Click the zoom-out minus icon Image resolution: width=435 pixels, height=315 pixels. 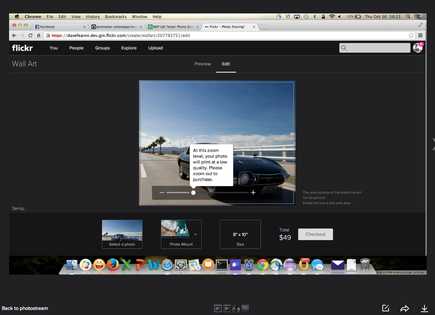162,193
